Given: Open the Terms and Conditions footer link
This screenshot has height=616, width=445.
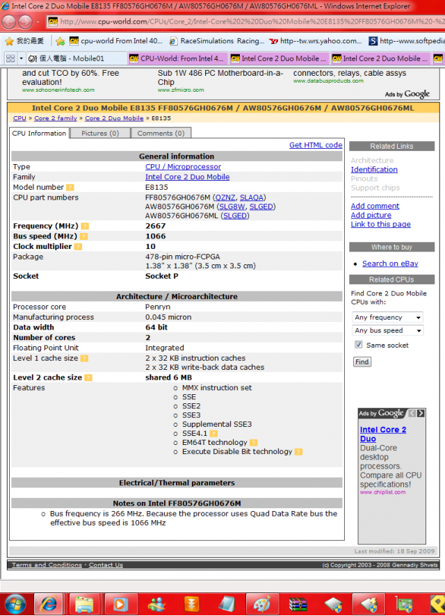Looking at the screenshot, I should [x=47, y=565].
